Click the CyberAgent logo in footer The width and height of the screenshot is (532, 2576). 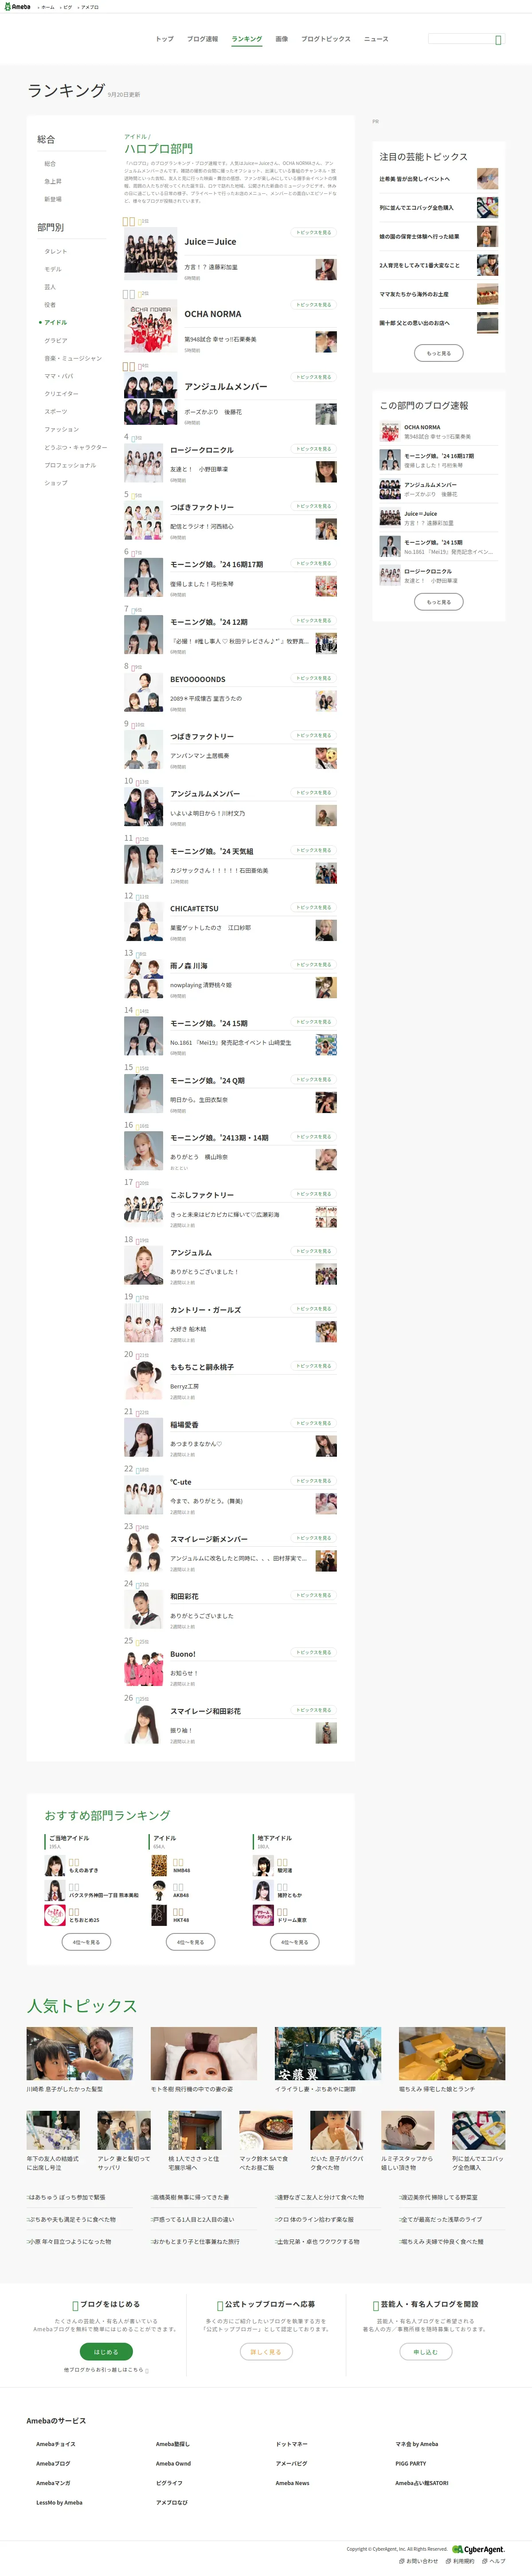478,2549
